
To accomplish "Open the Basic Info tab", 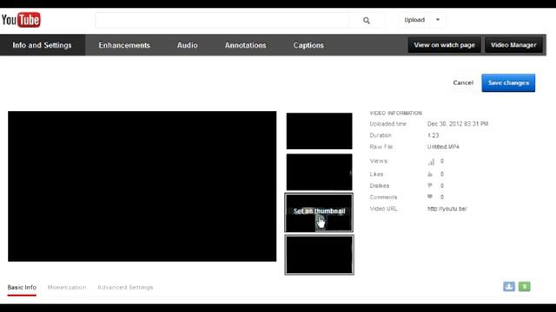I will 22,287.
